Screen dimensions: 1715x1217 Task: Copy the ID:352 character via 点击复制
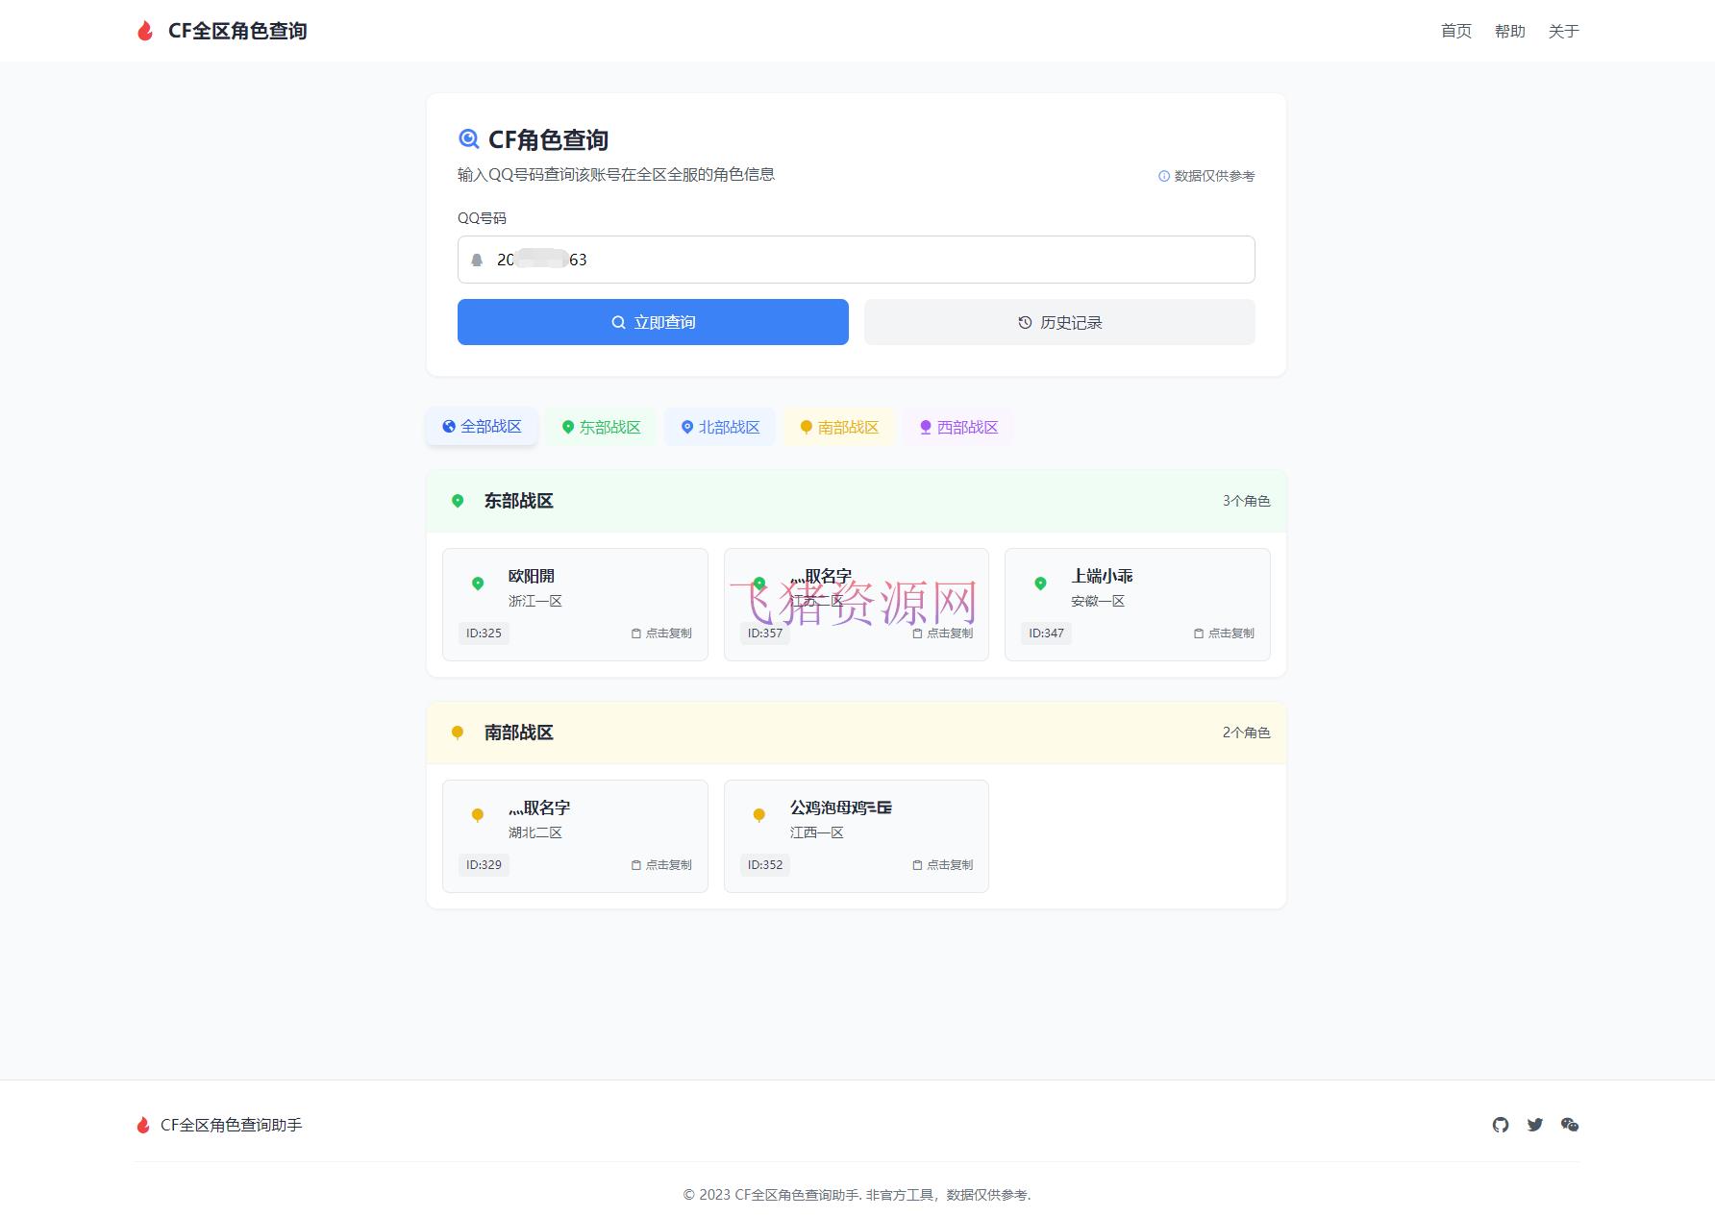(942, 865)
